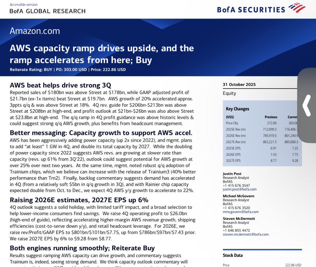Click the BofA Securities flag logo

click(297, 8)
